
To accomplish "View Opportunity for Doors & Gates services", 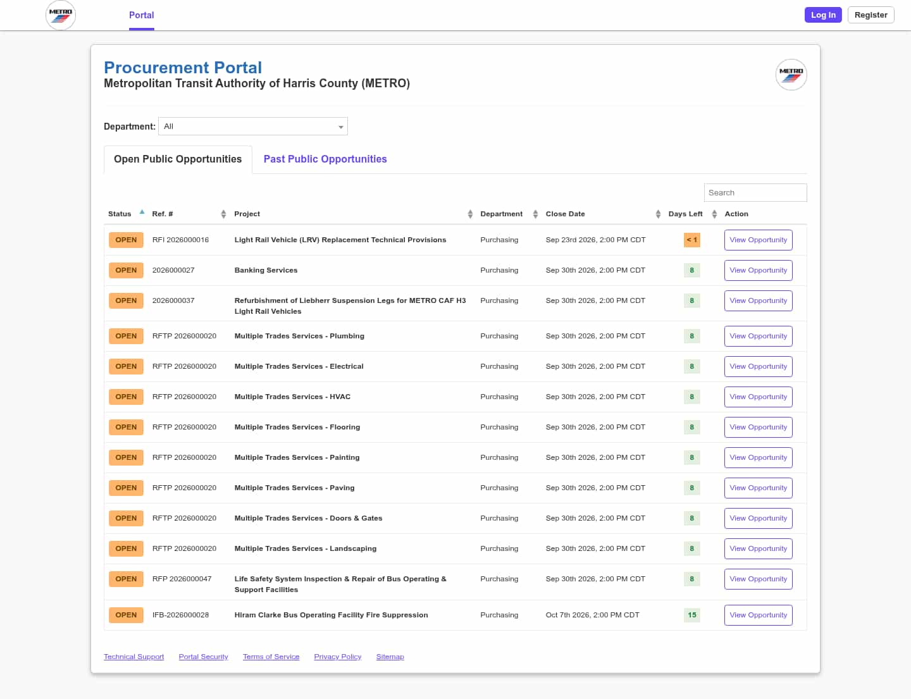I will point(759,519).
